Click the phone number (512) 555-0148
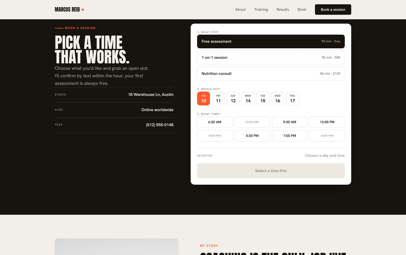 click(160, 125)
